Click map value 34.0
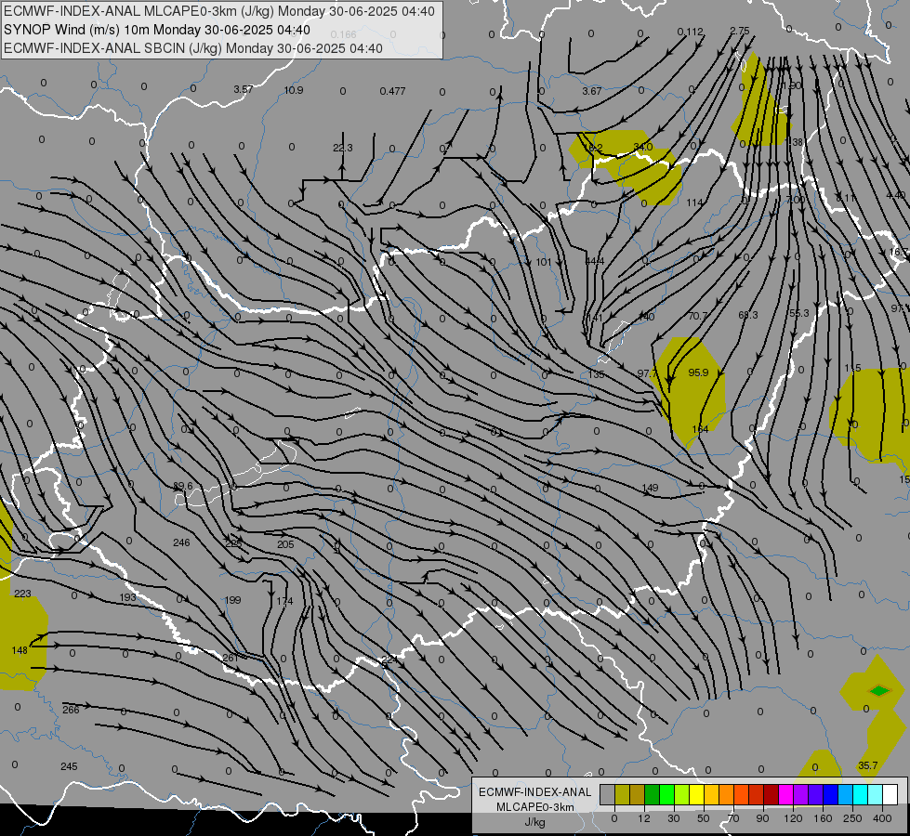The image size is (910, 836). click(643, 147)
